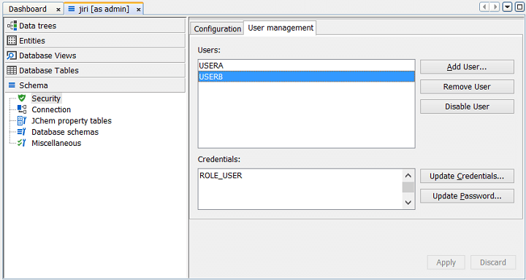526x280 pixels.
Task: Click the JChem property tables icon
Action: pos(22,120)
